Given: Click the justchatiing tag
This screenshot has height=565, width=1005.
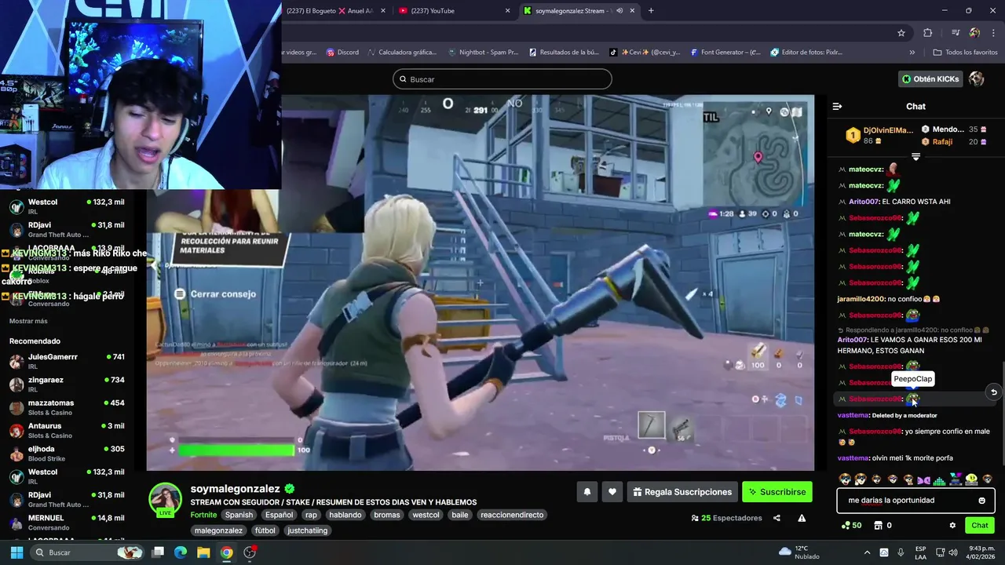Looking at the screenshot, I should pyautogui.click(x=308, y=530).
